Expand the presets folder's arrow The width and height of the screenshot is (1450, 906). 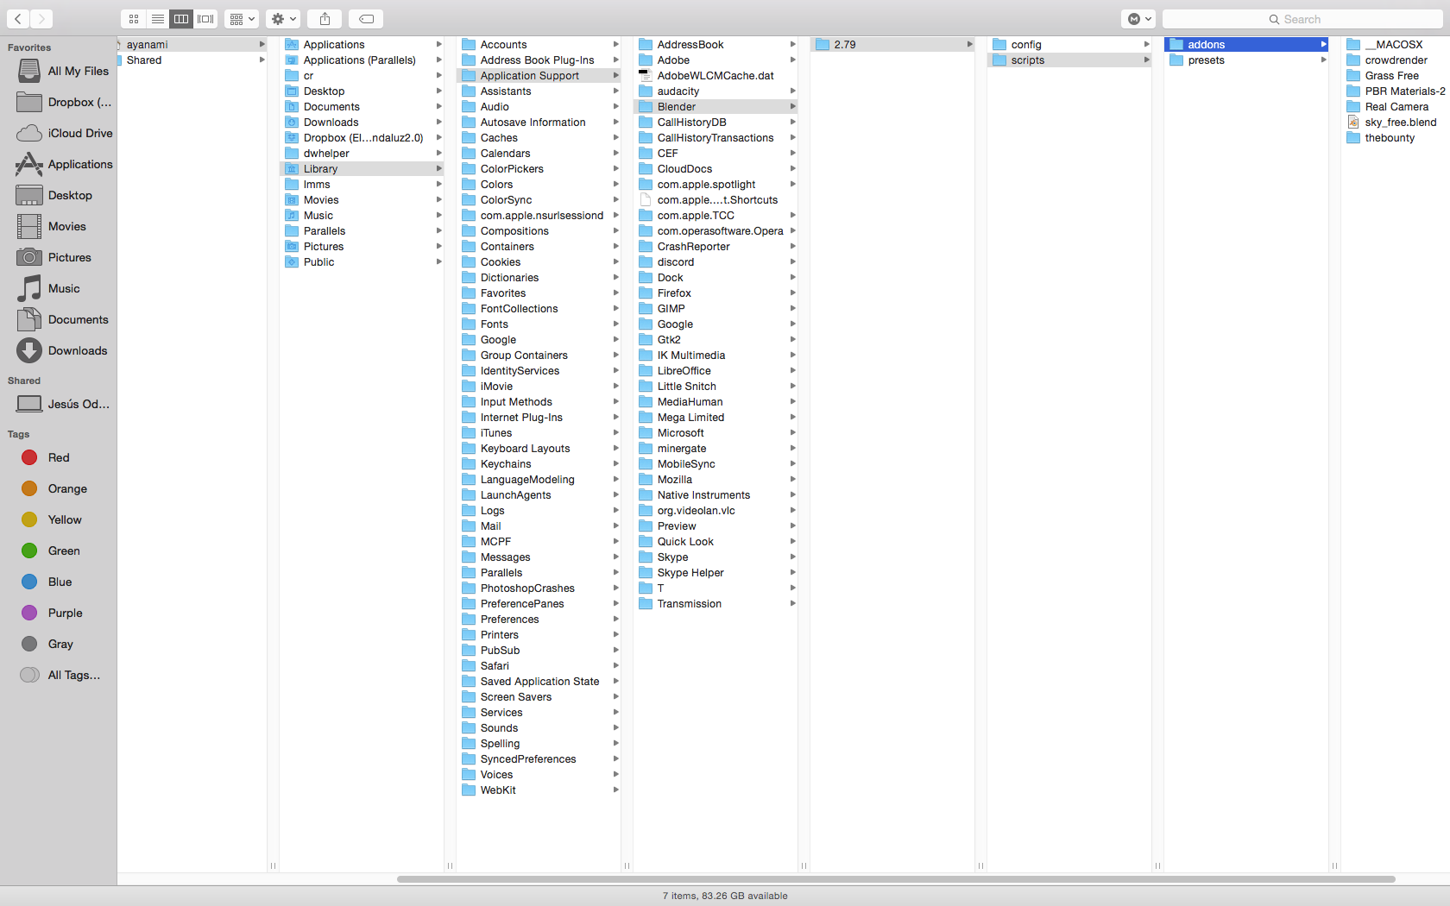point(1323,60)
